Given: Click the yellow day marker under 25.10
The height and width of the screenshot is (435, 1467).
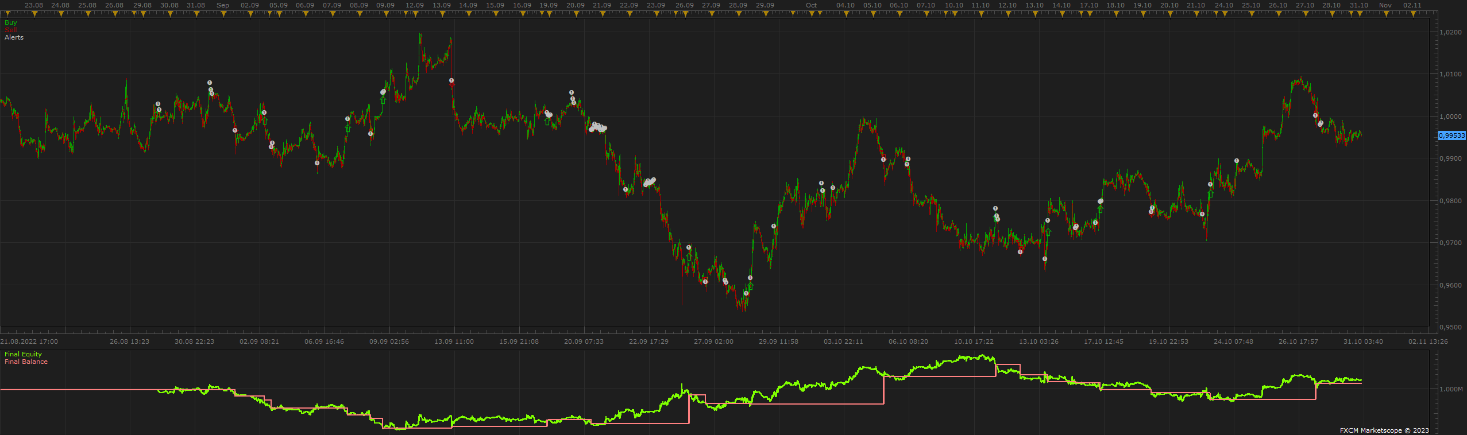Looking at the screenshot, I should click(x=1251, y=14).
